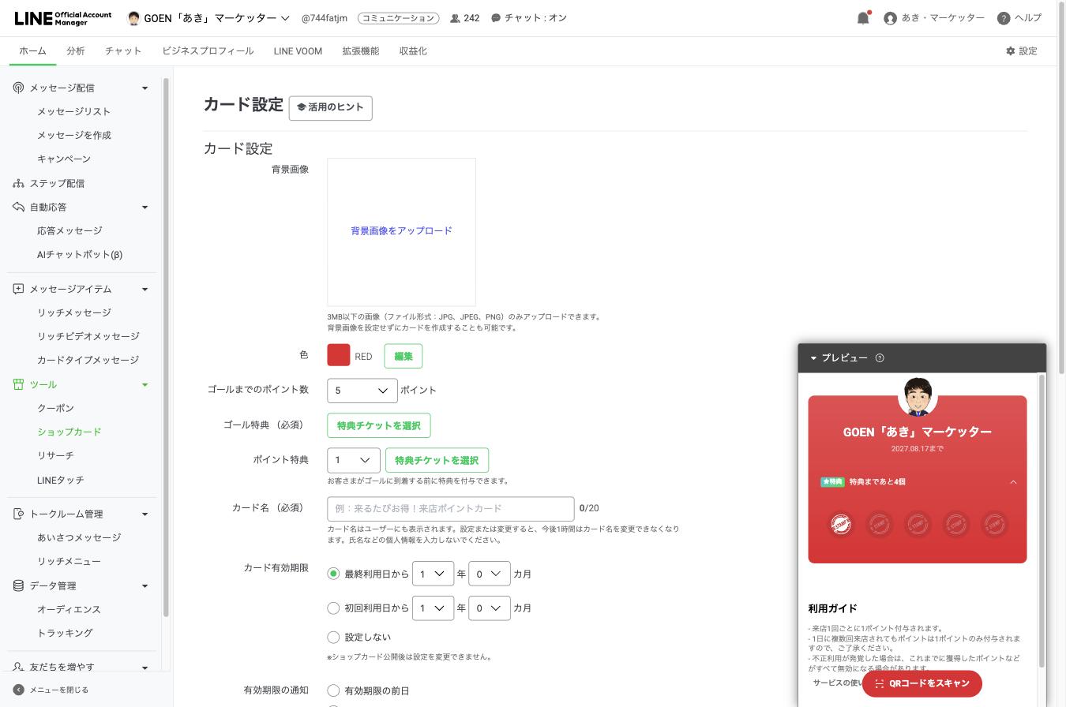Click the profile photo in preview card
This screenshot has height=707, width=1066.
click(x=918, y=396)
